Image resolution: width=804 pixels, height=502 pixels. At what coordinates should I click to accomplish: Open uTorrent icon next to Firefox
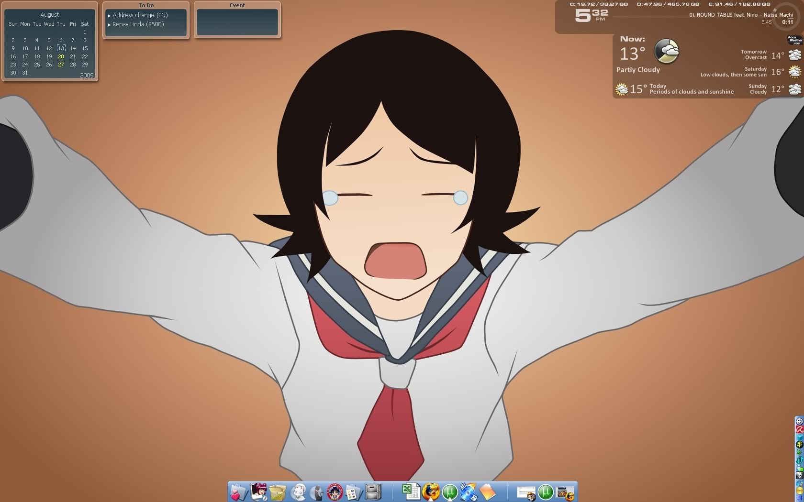coord(450,492)
